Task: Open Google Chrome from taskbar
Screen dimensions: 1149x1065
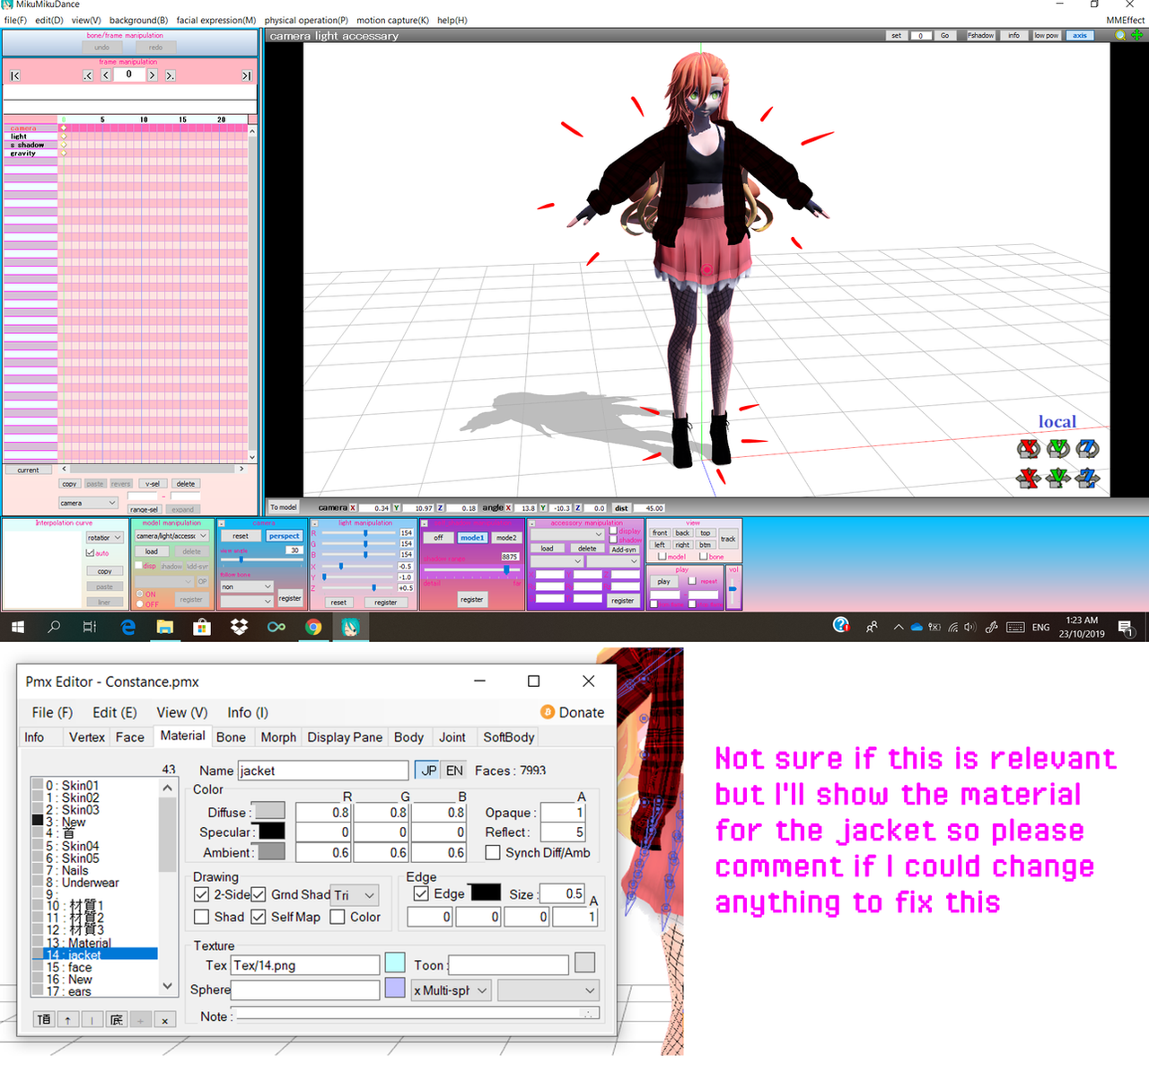Action: (x=313, y=627)
